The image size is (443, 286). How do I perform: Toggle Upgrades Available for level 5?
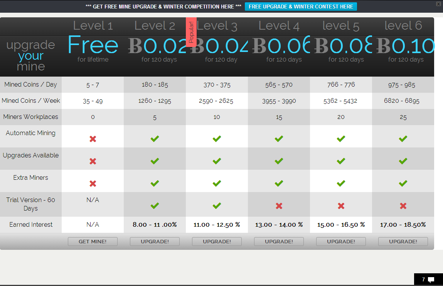tap(341, 161)
